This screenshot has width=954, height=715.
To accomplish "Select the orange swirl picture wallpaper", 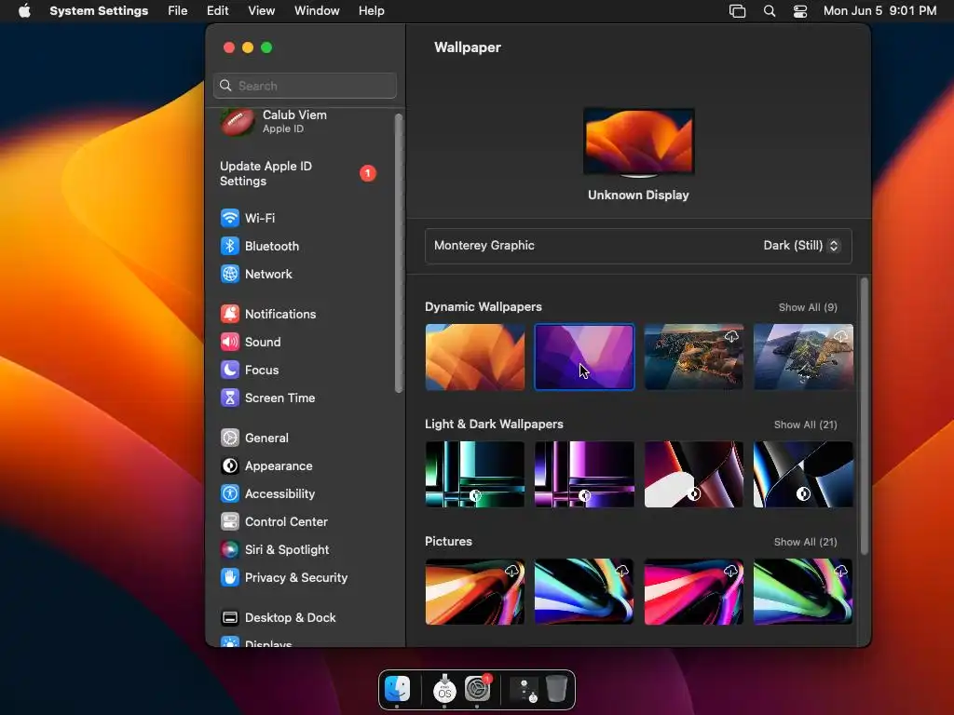I will pyautogui.click(x=474, y=591).
